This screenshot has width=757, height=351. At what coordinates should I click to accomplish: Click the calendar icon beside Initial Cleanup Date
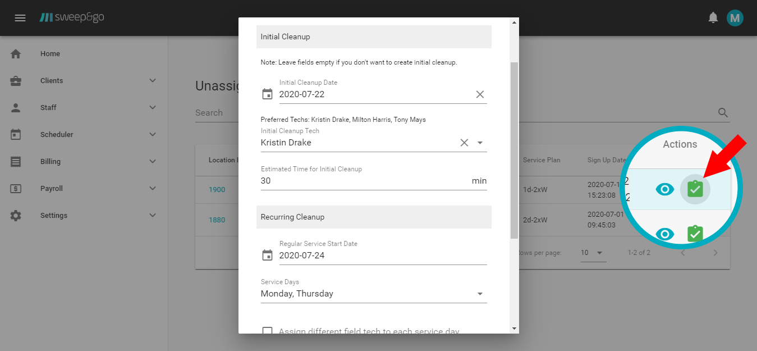pyautogui.click(x=267, y=94)
